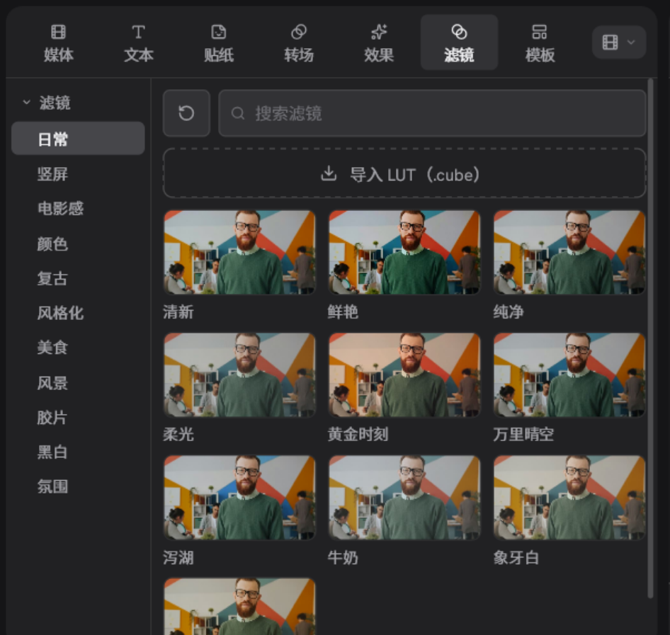Focus the 搜索滤镜 search field
Image resolution: width=670 pixels, height=635 pixels.
(x=432, y=113)
